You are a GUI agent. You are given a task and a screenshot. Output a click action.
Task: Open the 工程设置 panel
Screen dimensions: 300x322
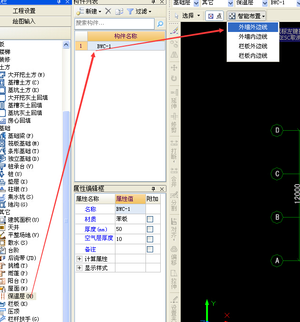pos(24,10)
